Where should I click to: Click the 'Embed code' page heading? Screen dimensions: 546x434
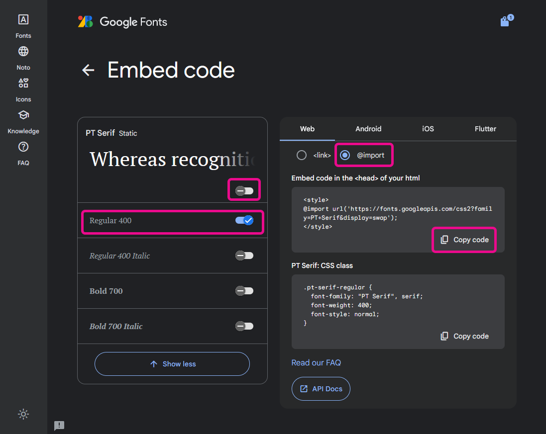[171, 70]
